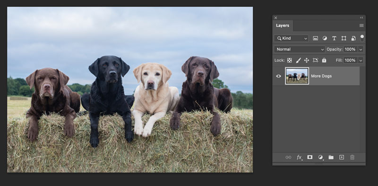
Task: Add a layer style with fx icon
Action: pyautogui.click(x=299, y=157)
